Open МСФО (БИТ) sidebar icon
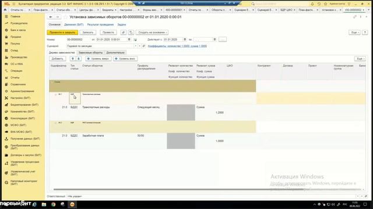Image resolution: width=373 pixels, height=209 pixels. point(6,125)
